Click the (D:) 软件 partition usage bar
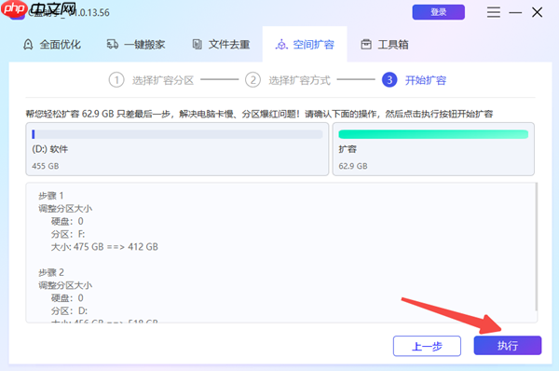 [x=177, y=134]
